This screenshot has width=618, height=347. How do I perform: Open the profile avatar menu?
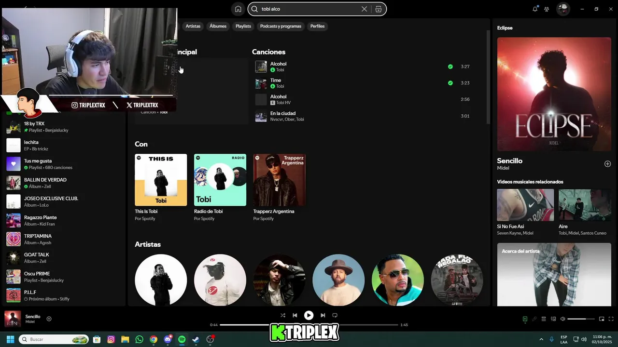562,9
